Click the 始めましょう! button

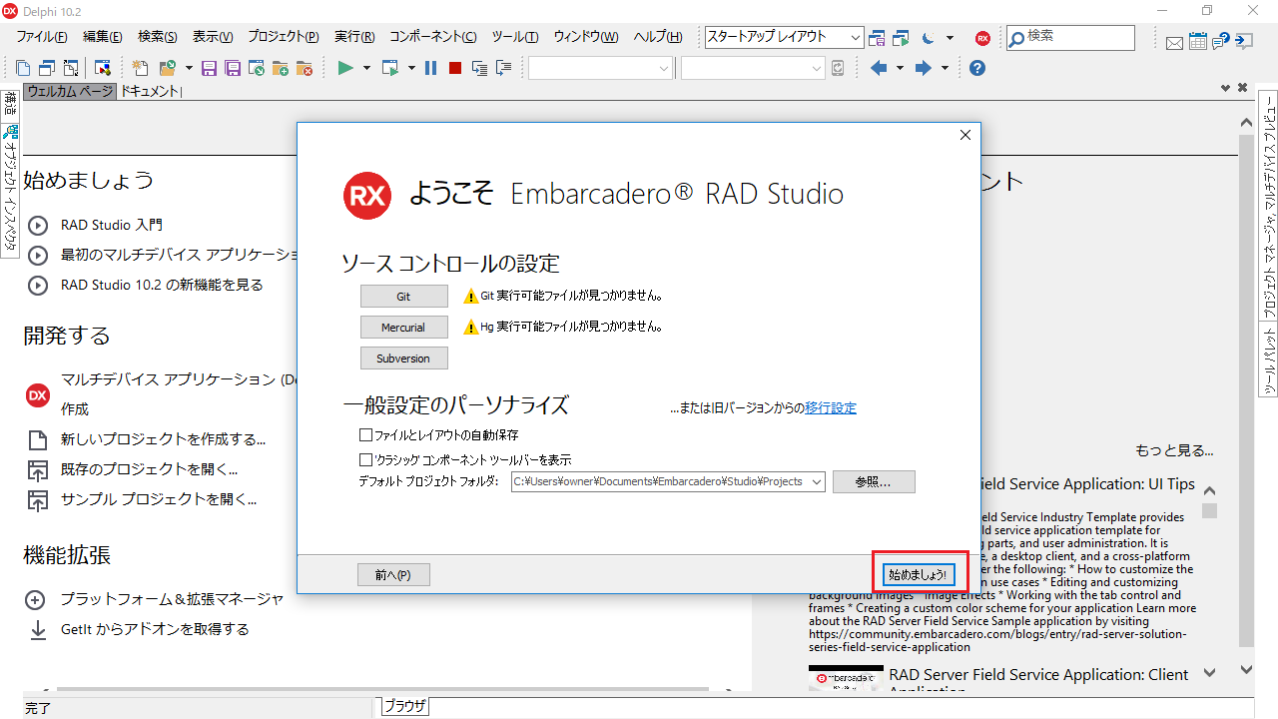[x=918, y=574]
